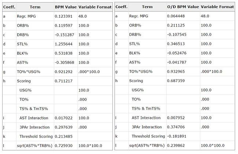This screenshot has height=154, width=238.
Task: Click the sqrt(AST%*TRB%) value 0.725930
Action: click(x=63, y=146)
